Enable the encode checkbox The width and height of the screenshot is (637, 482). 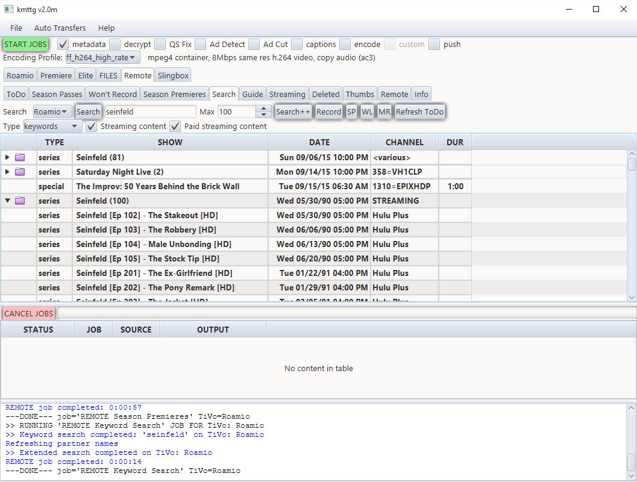click(x=345, y=44)
